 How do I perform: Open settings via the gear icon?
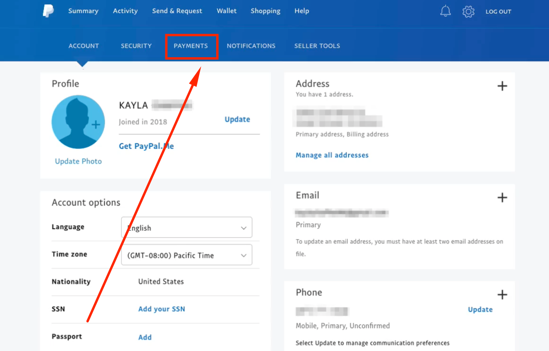pyautogui.click(x=468, y=11)
